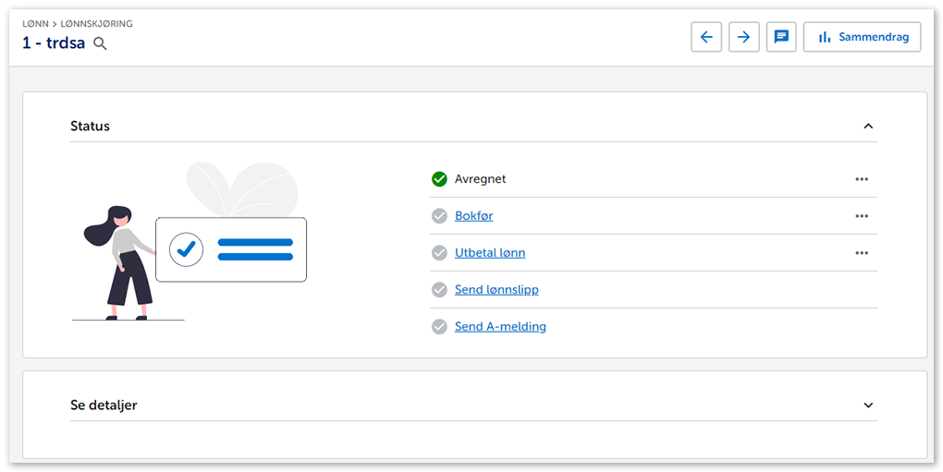Image resolution: width=943 pixels, height=472 pixels.
Task: Open the three-dot menu for Utbetal lønn
Action: click(862, 253)
